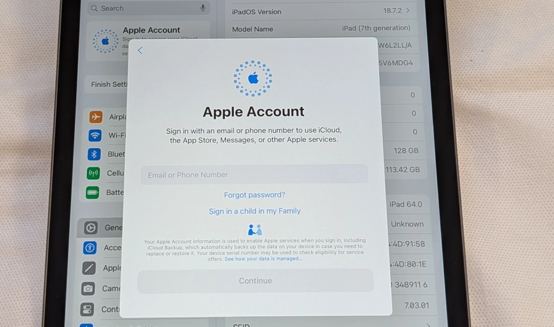Image resolution: width=554 pixels, height=327 pixels.
Task: Select the Bluetooth label in sidebar
Action: [x=116, y=154]
